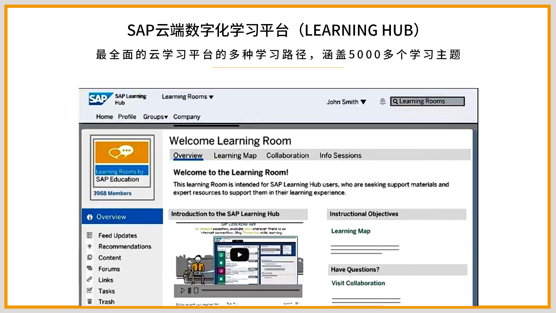Viewport: 556px width, 313px height.
Task: Expand the Learning Rooms dropdown
Action: pyautogui.click(x=187, y=97)
